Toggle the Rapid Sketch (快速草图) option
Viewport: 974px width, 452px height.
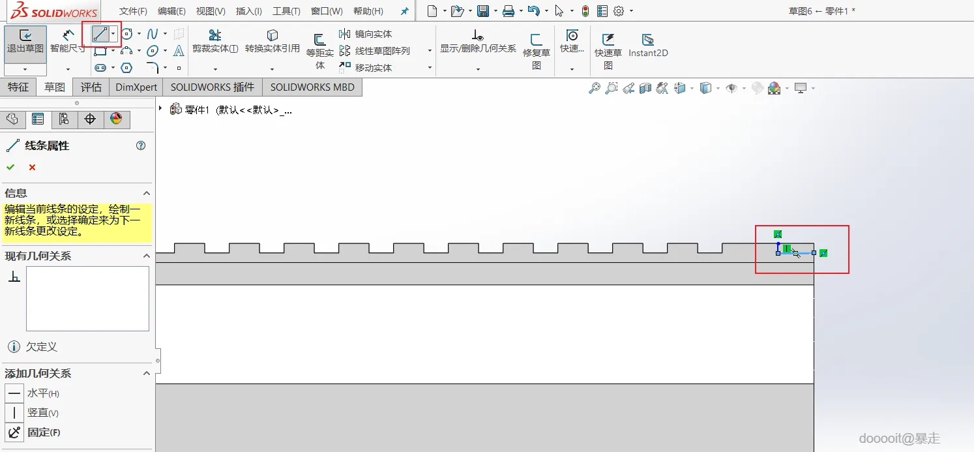(608, 52)
